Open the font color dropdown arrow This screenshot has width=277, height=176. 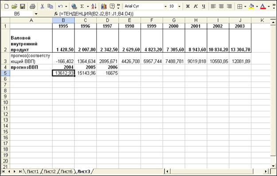click(x=269, y=7)
